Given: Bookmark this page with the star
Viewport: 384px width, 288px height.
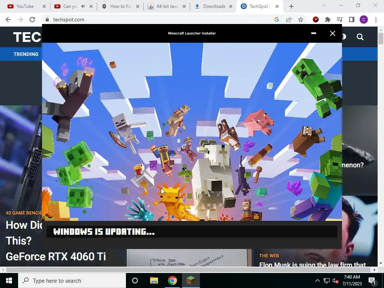Looking at the screenshot, I should point(301,19).
